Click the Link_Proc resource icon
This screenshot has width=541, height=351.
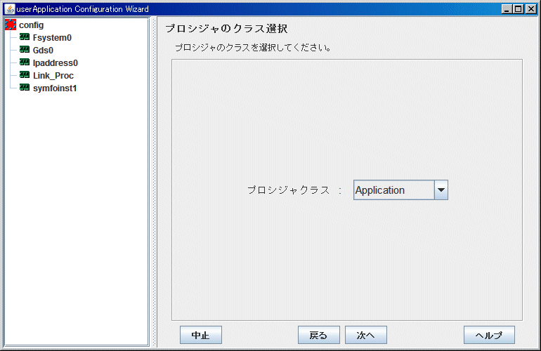(x=25, y=75)
